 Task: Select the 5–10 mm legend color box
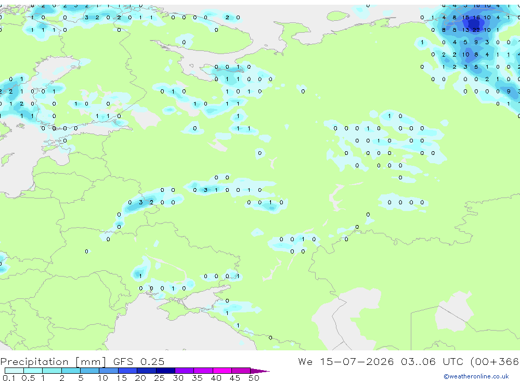tap(90, 371)
